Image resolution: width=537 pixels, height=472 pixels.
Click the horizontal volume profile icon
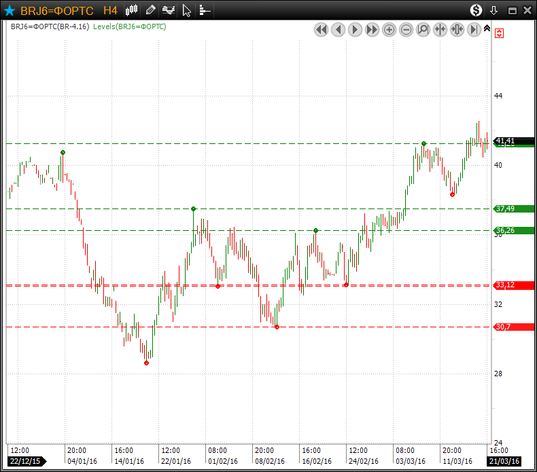coord(204,10)
